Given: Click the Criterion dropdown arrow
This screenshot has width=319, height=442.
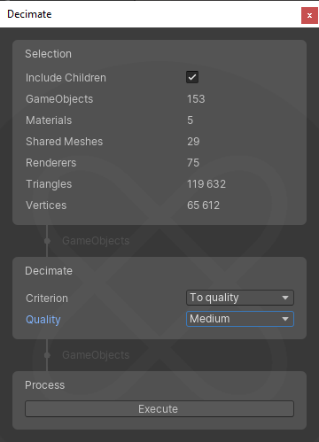Looking at the screenshot, I should [x=285, y=298].
